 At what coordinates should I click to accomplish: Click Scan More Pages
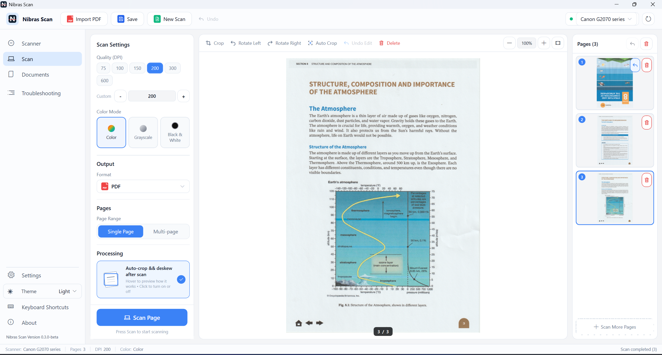(615, 327)
